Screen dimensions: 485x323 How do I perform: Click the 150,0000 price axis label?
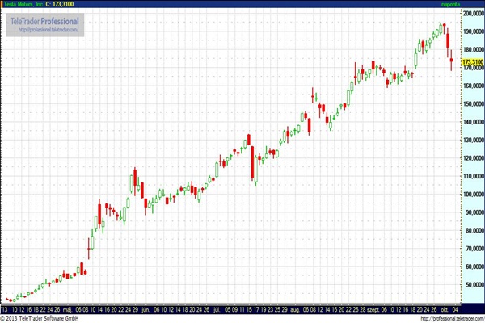(472, 104)
